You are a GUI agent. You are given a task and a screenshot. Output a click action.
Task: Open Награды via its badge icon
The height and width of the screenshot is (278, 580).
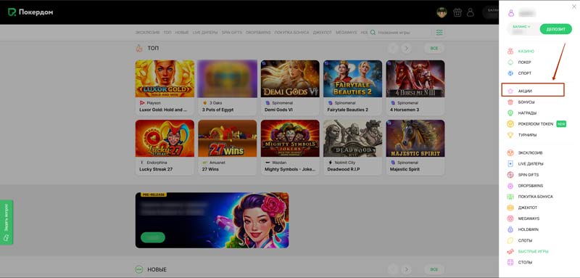point(510,113)
